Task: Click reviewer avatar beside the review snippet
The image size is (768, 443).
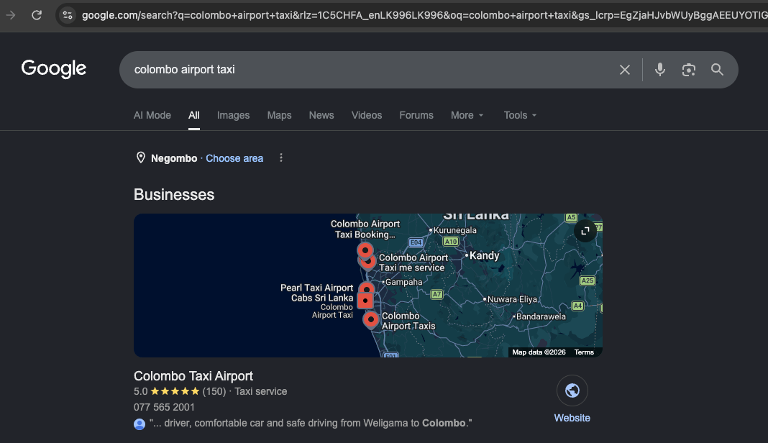Action: click(x=140, y=424)
